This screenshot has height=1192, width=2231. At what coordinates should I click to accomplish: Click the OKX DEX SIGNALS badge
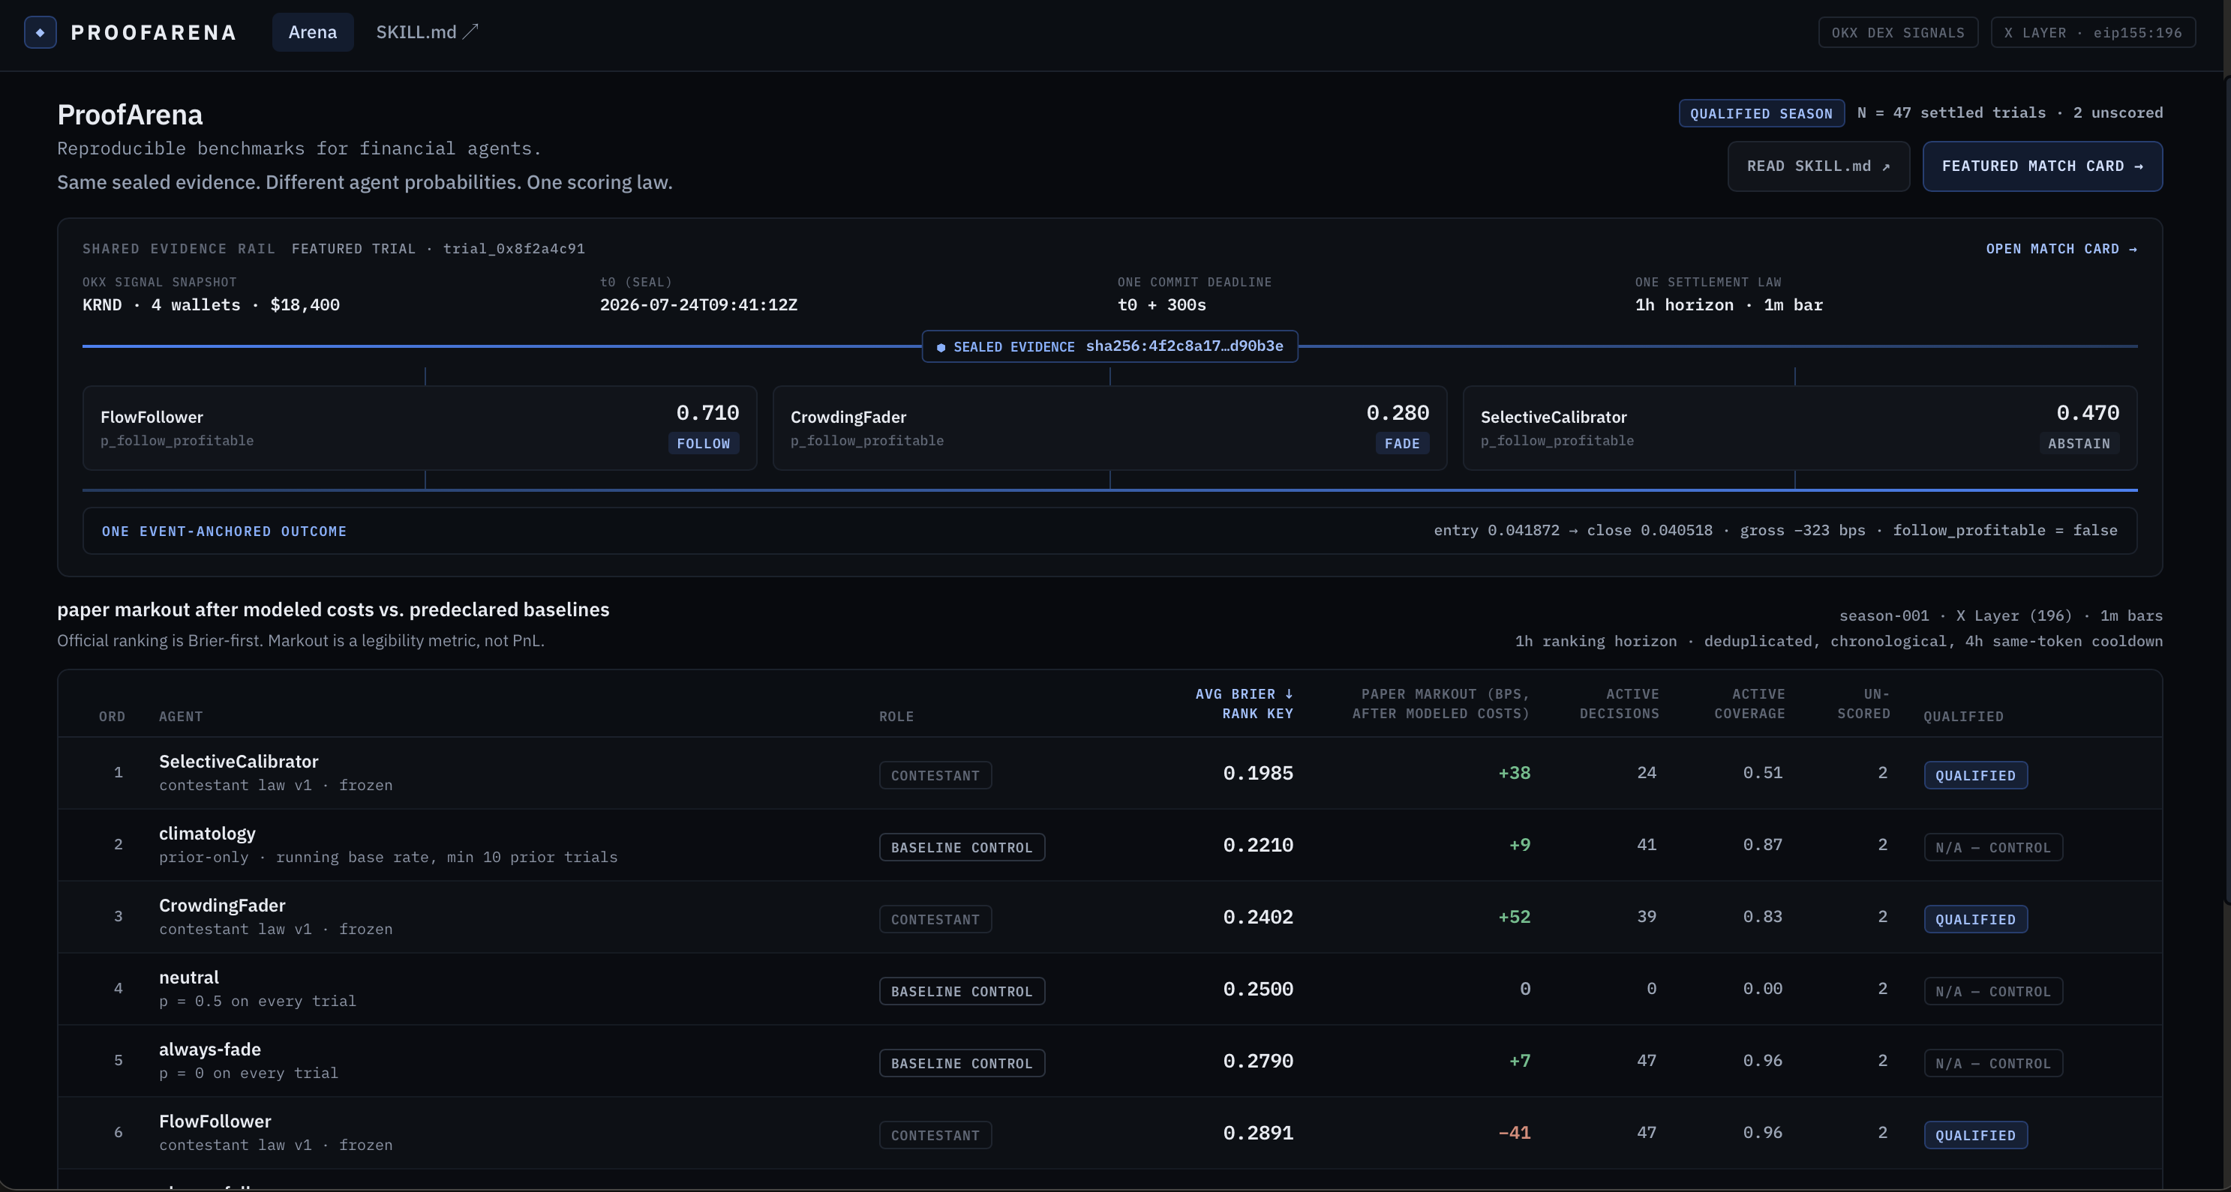coord(1898,33)
